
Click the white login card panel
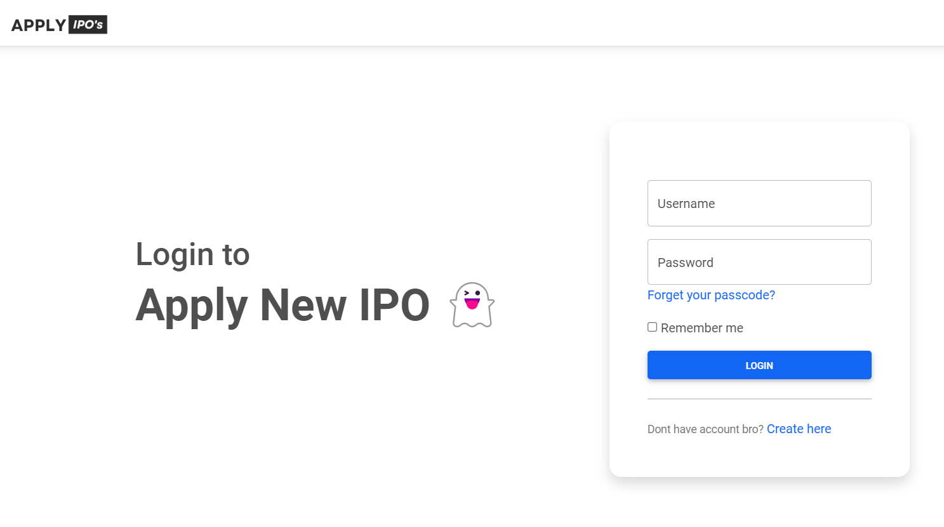click(x=759, y=152)
